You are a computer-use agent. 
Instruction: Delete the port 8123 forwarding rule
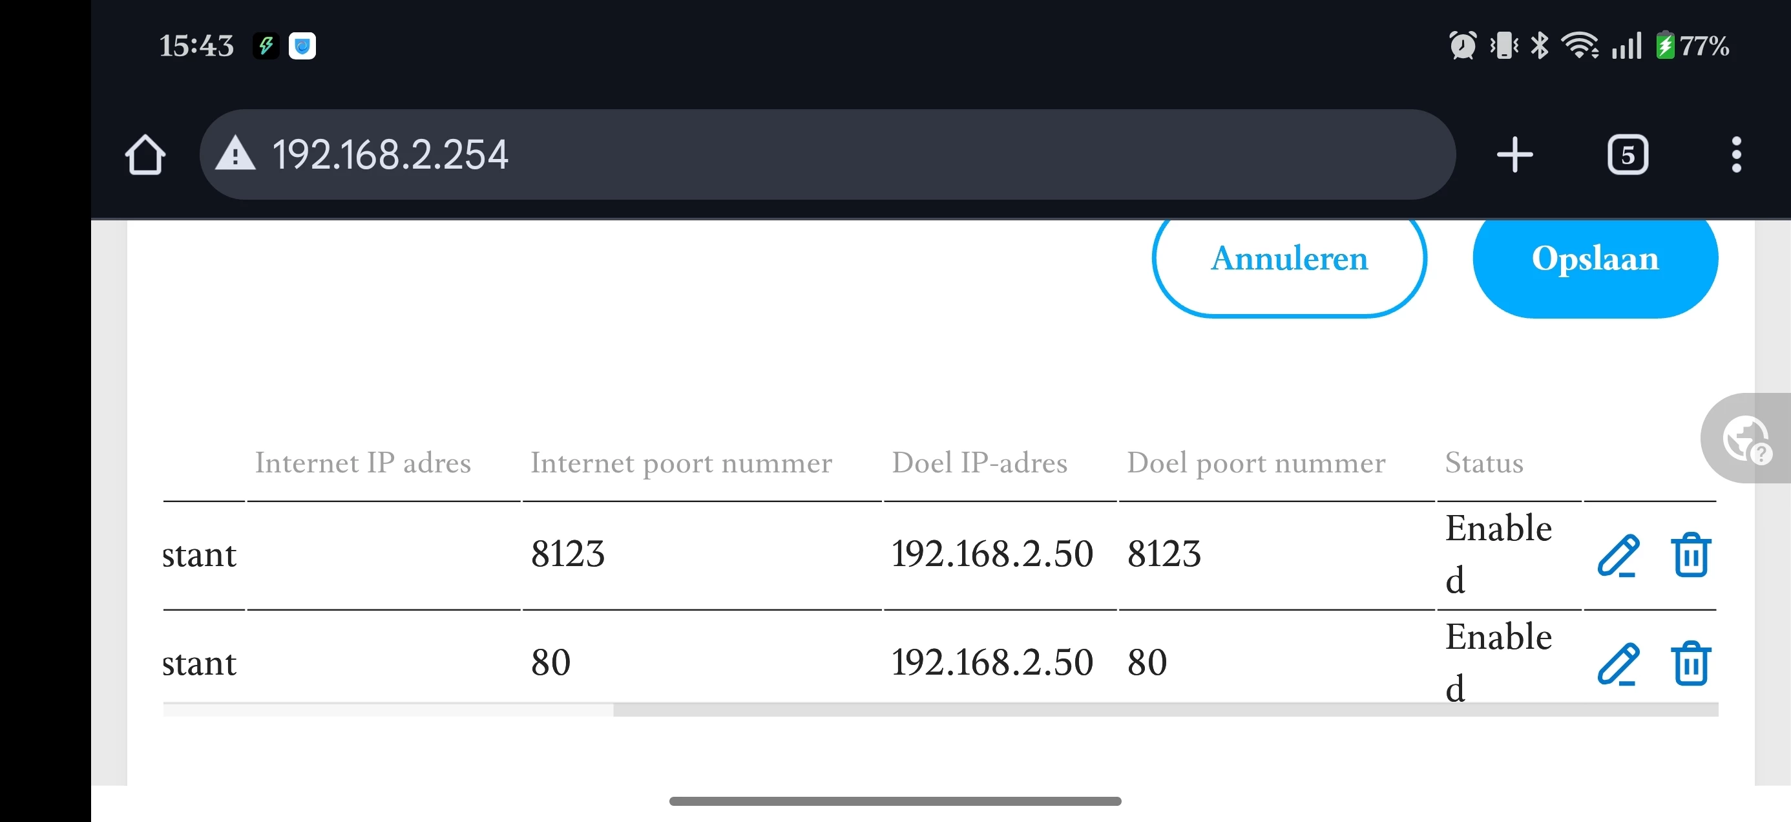point(1690,555)
